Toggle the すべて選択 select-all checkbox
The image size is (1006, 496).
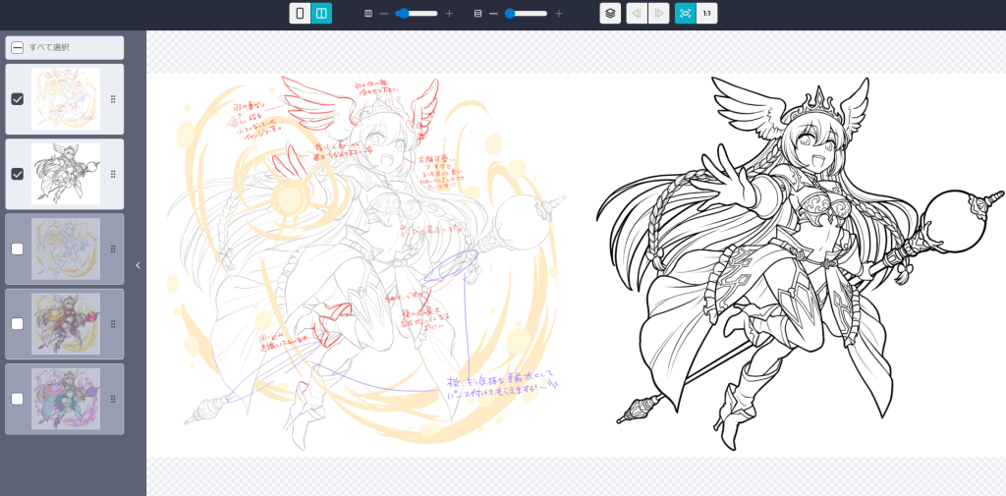point(18,47)
